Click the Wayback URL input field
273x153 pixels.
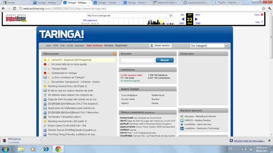pos(127,16)
